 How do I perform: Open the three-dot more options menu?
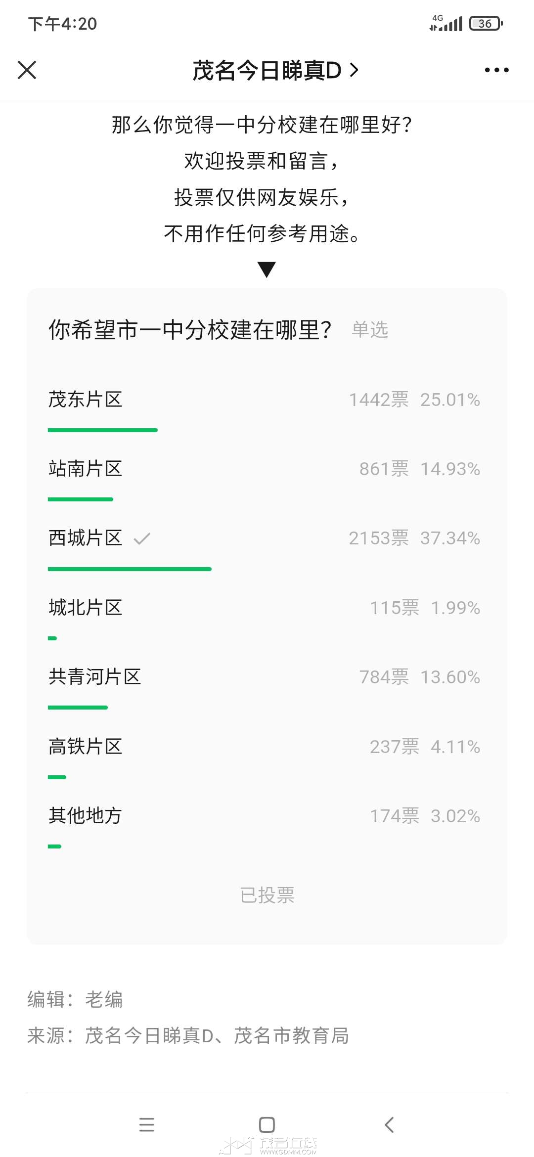[x=496, y=70]
